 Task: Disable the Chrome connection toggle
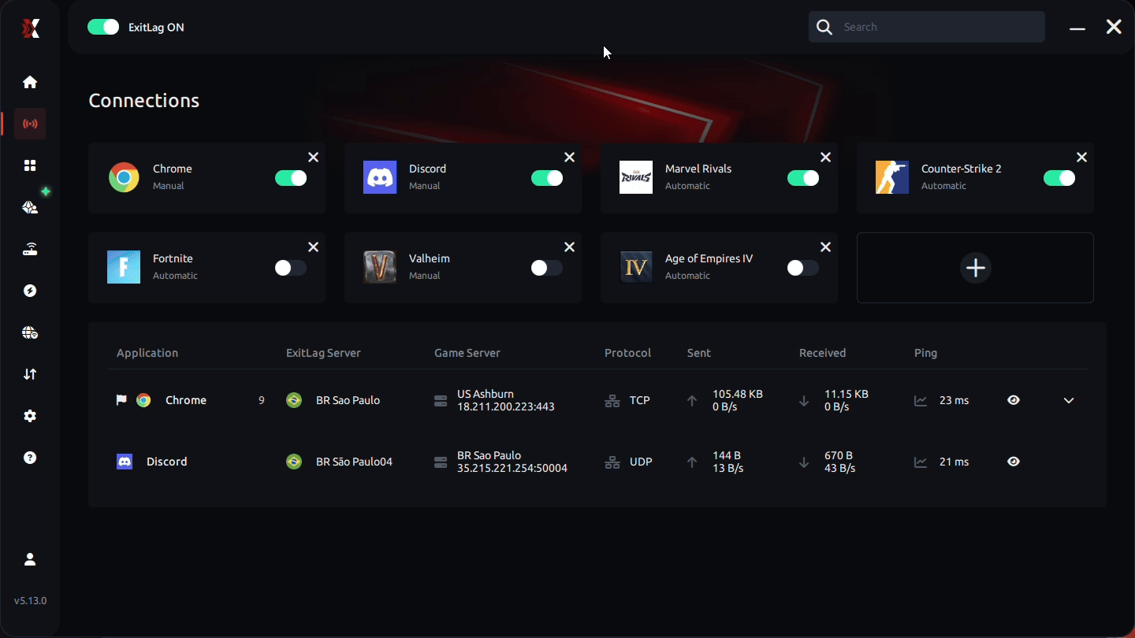(x=291, y=178)
